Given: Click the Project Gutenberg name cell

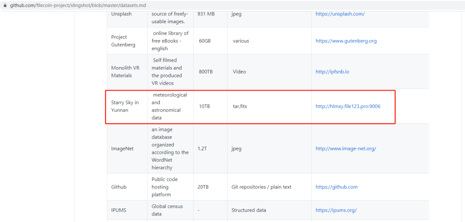Looking at the screenshot, I should [x=127, y=41].
